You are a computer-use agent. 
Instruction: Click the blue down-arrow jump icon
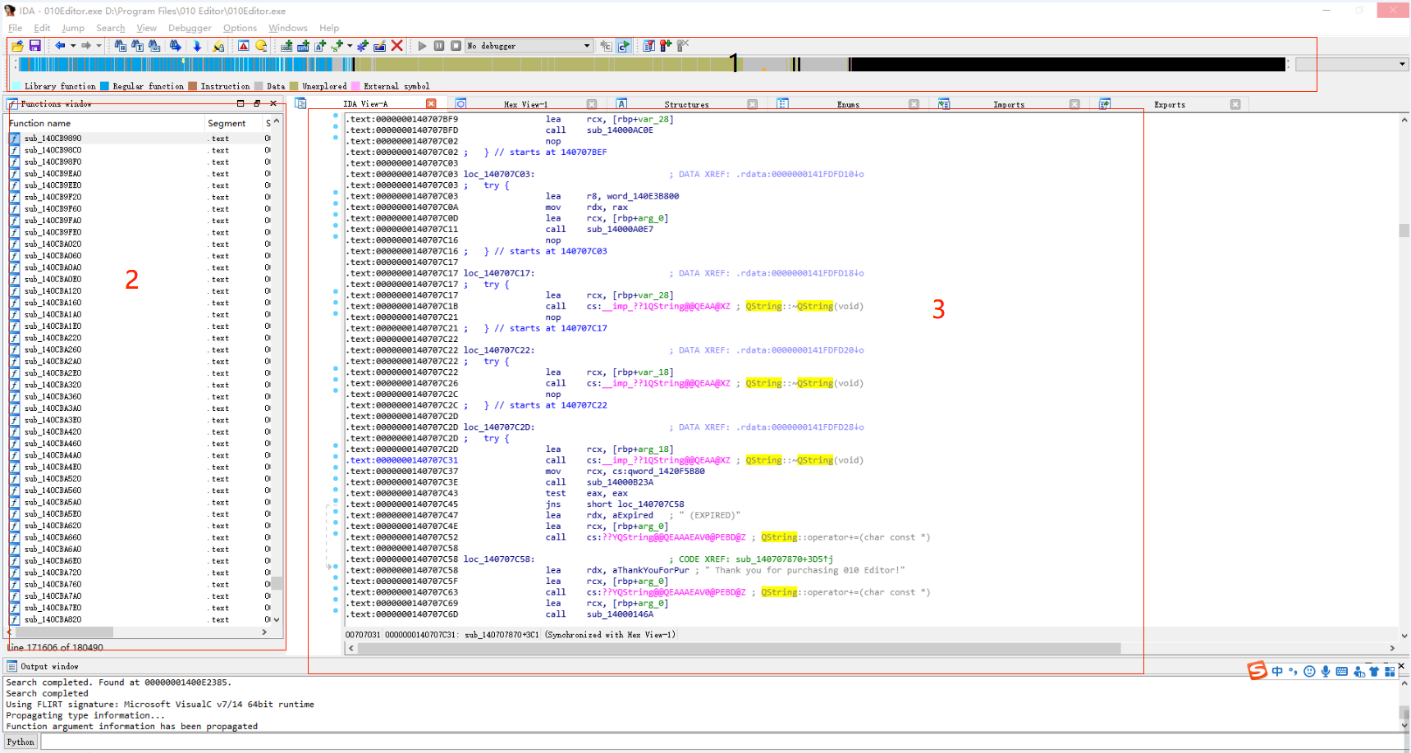click(197, 46)
